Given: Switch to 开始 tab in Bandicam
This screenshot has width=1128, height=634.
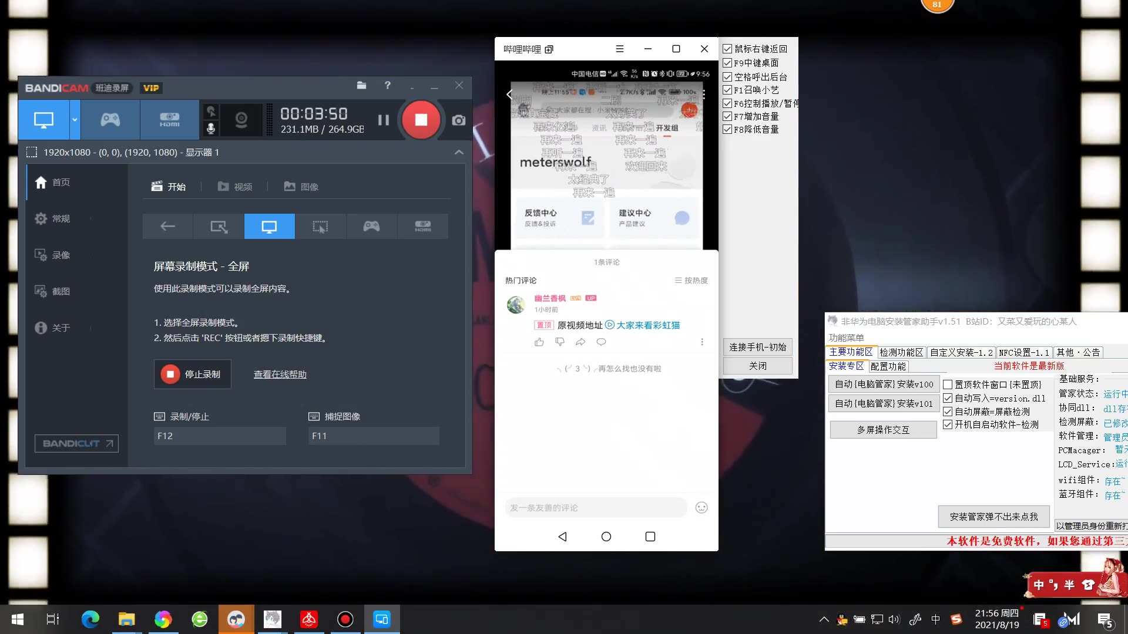Looking at the screenshot, I should coord(169,187).
